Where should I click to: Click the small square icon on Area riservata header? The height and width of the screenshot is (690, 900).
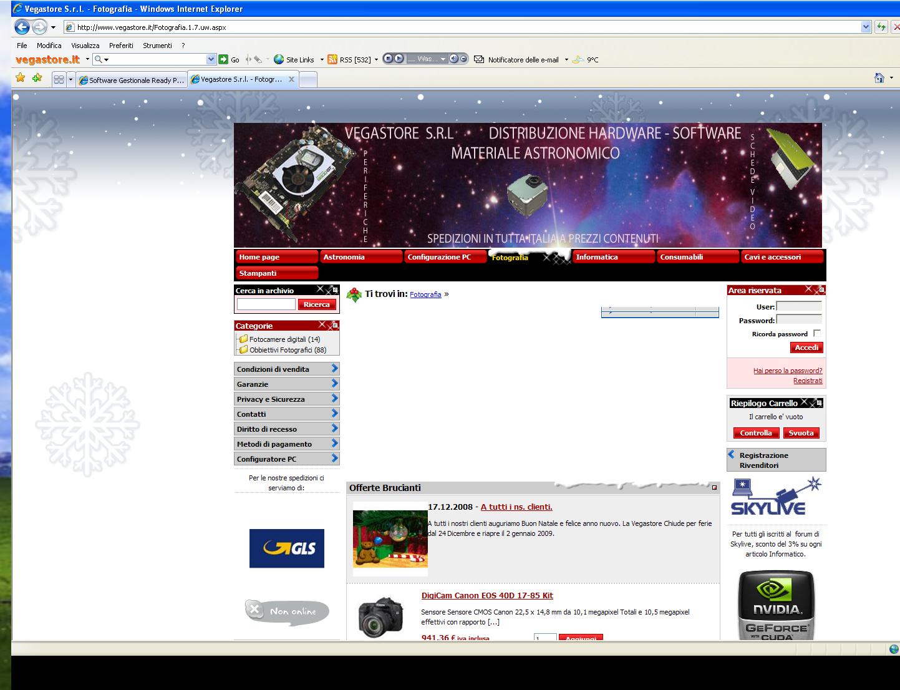click(x=821, y=290)
